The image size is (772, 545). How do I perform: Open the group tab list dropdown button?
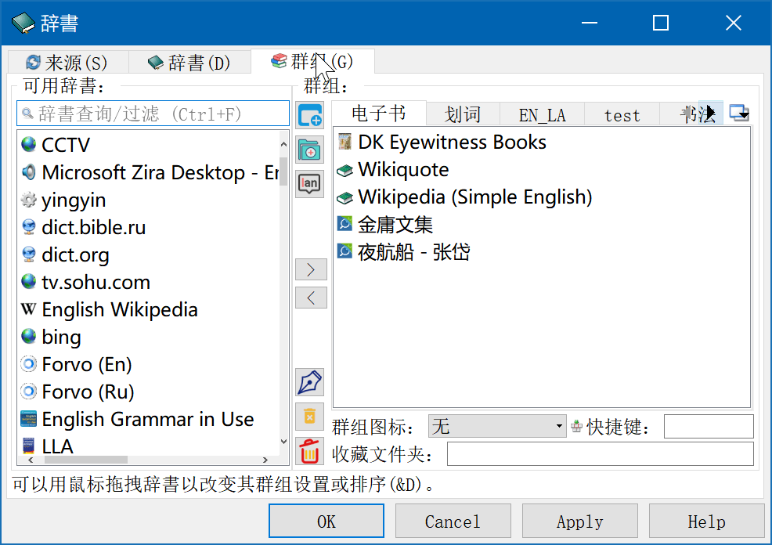(738, 114)
